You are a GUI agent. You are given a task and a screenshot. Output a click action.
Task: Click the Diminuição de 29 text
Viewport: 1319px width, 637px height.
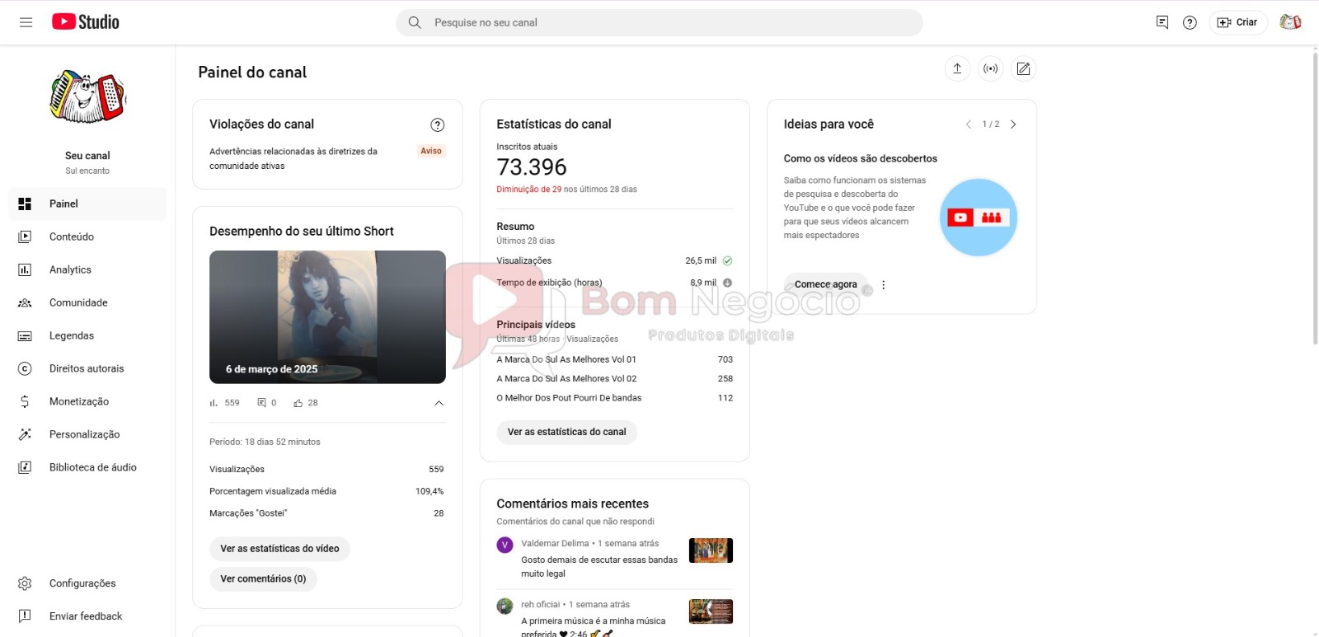[528, 190]
